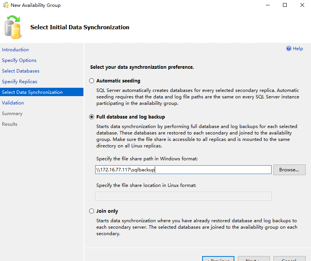
Task: Click the Next button
Action: tap(253, 259)
